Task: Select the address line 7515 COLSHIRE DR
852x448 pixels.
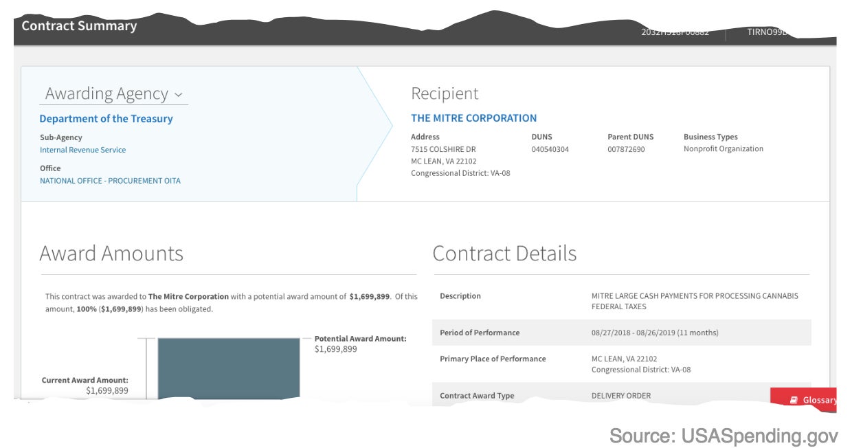Action: coord(443,149)
